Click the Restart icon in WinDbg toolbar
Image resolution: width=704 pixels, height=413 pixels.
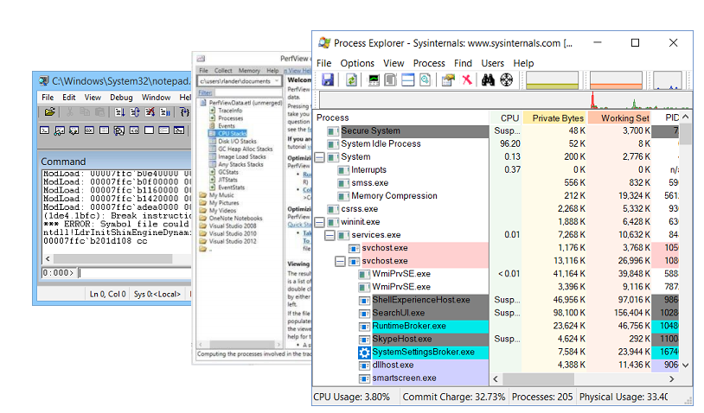[x=135, y=111]
